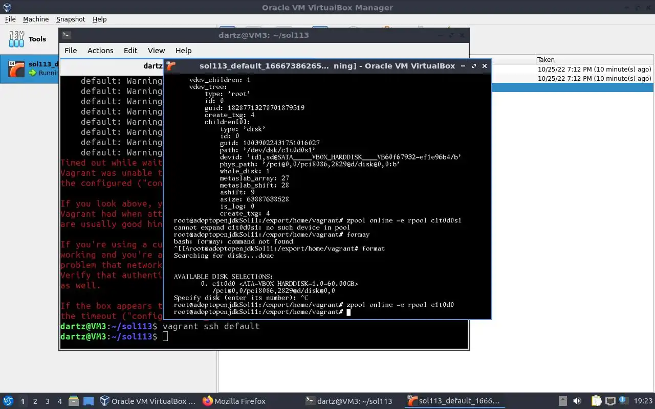
Task: Switch to workspace 4 in the pager
Action: pyautogui.click(x=60, y=401)
